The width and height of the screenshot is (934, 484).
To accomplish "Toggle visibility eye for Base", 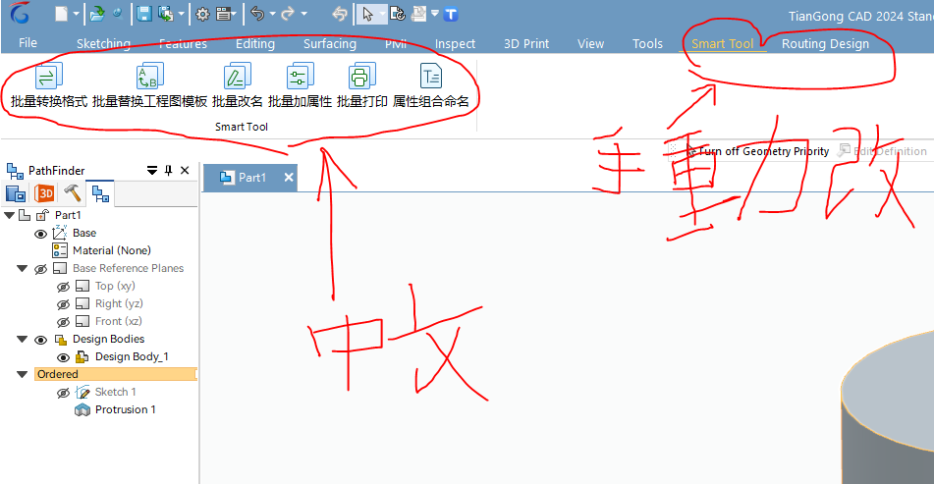I will [40, 234].
